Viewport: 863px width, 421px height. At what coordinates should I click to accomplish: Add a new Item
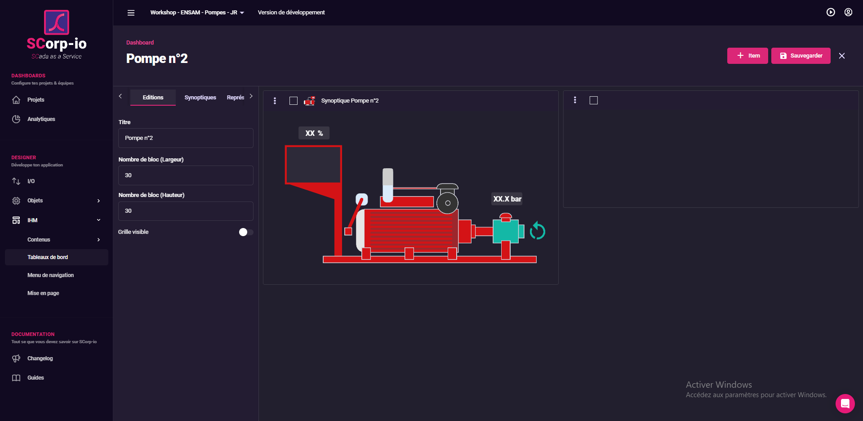point(747,56)
